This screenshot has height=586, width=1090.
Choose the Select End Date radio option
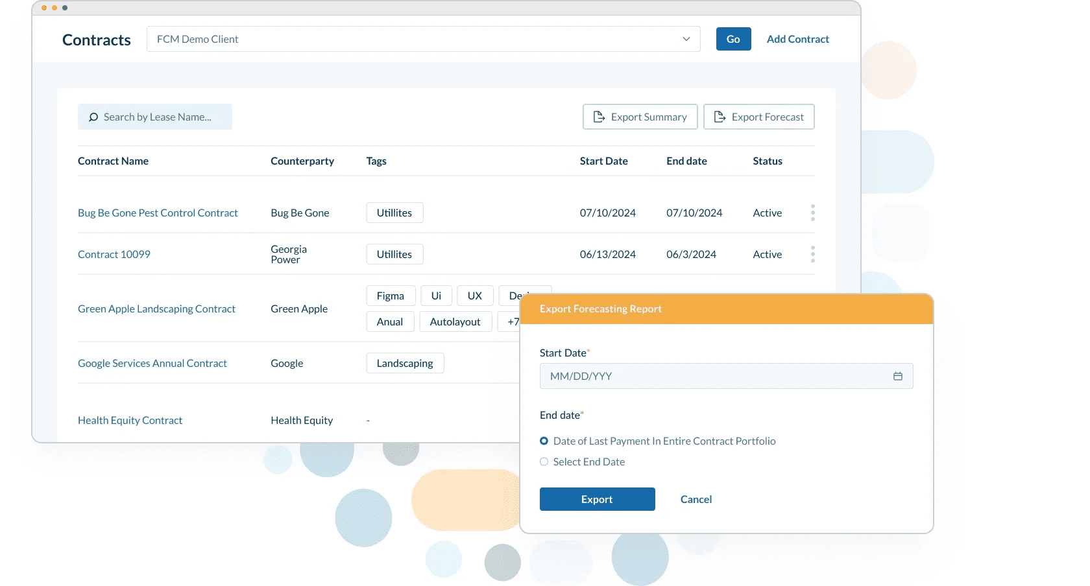[544, 462]
